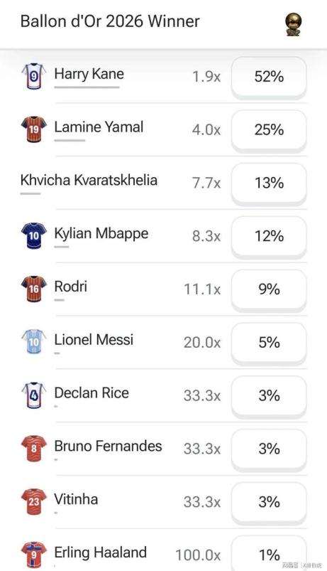Image resolution: width=327 pixels, height=571 pixels.
Task: Open the Khvicha Kvaratskhelia name link
Action: pos(89,180)
